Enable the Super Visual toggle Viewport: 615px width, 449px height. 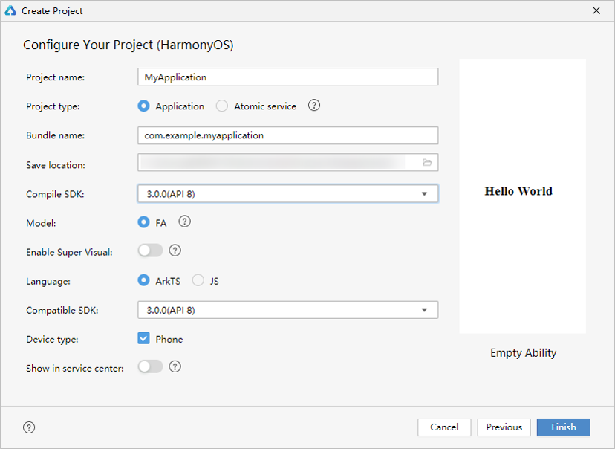pos(150,251)
